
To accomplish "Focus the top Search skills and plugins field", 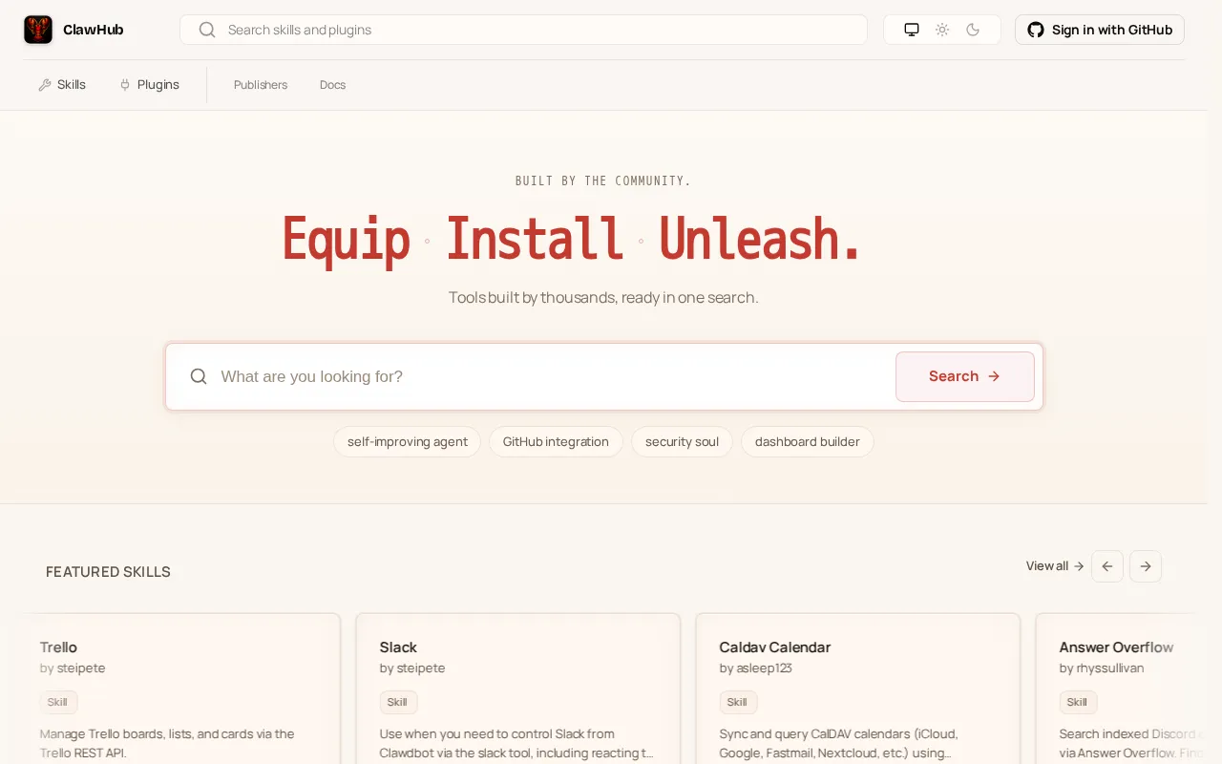I will click(x=523, y=30).
